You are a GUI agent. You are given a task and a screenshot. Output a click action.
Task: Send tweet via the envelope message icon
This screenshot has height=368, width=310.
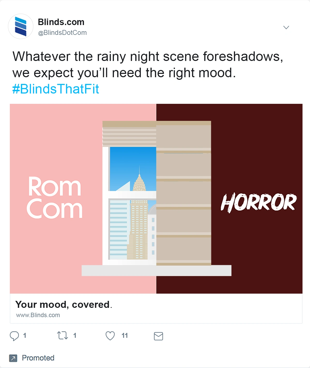(158, 336)
